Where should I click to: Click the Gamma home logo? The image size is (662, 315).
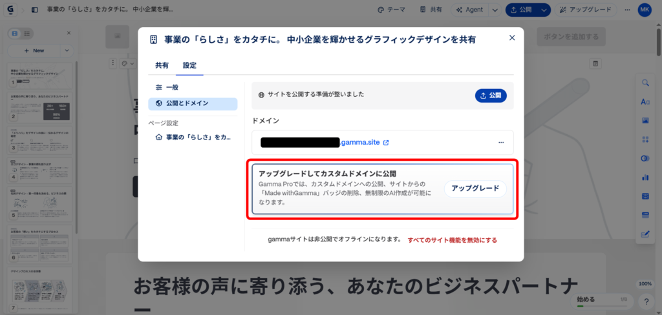coord(11,10)
